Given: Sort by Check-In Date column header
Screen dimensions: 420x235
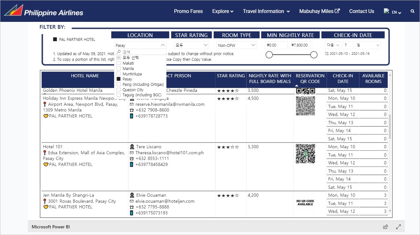Looking at the screenshot, I should (x=343, y=79).
